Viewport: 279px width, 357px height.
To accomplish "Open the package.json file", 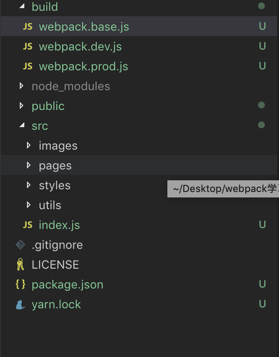I will click(x=67, y=284).
